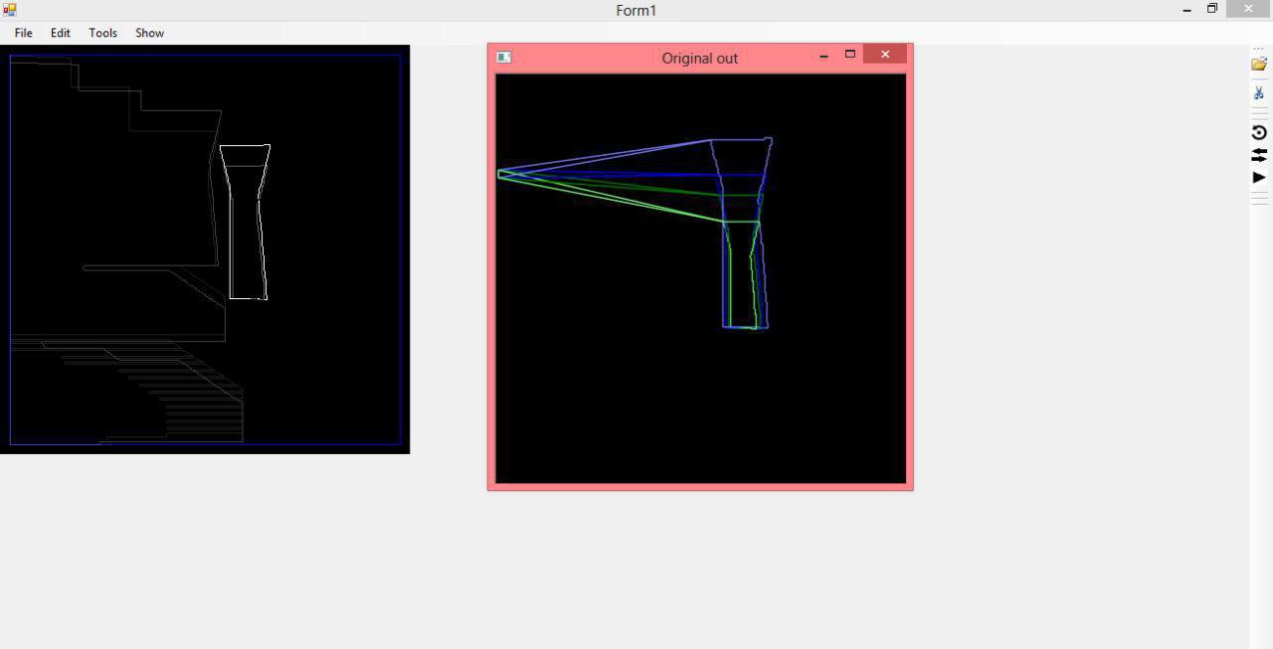
Task: Open the Edit menu
Action: pos(61,33)
